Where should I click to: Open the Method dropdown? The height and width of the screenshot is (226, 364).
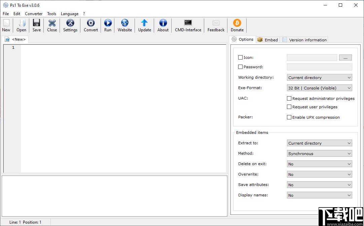point(320,154)
